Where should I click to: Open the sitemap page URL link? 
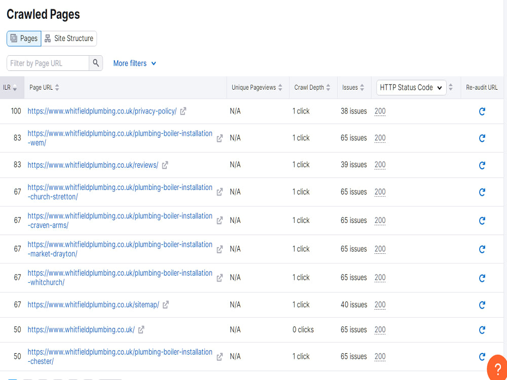[x=93, y=305]
